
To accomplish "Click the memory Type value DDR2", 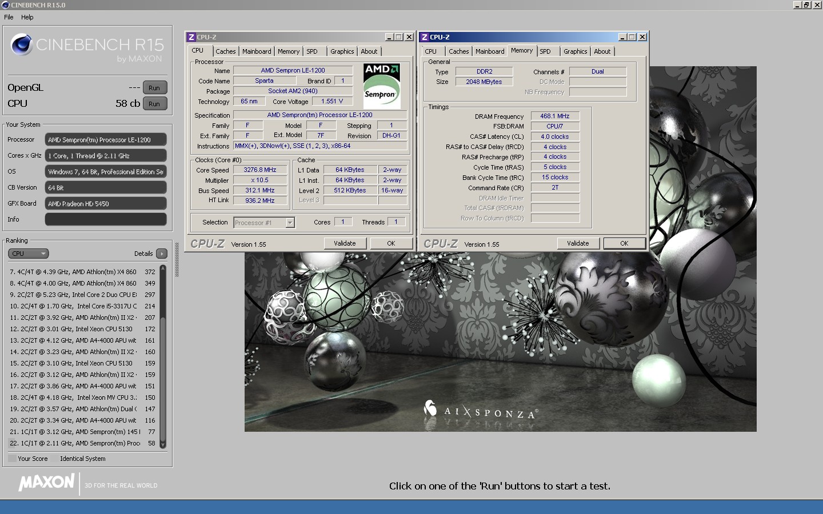I will click(484, 71).
